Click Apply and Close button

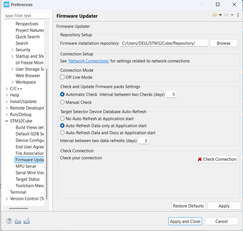(x=185, y=221)
